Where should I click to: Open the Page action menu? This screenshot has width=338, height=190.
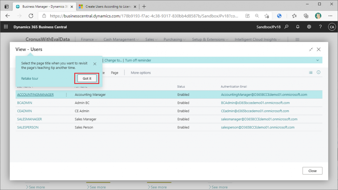(115, 73)
